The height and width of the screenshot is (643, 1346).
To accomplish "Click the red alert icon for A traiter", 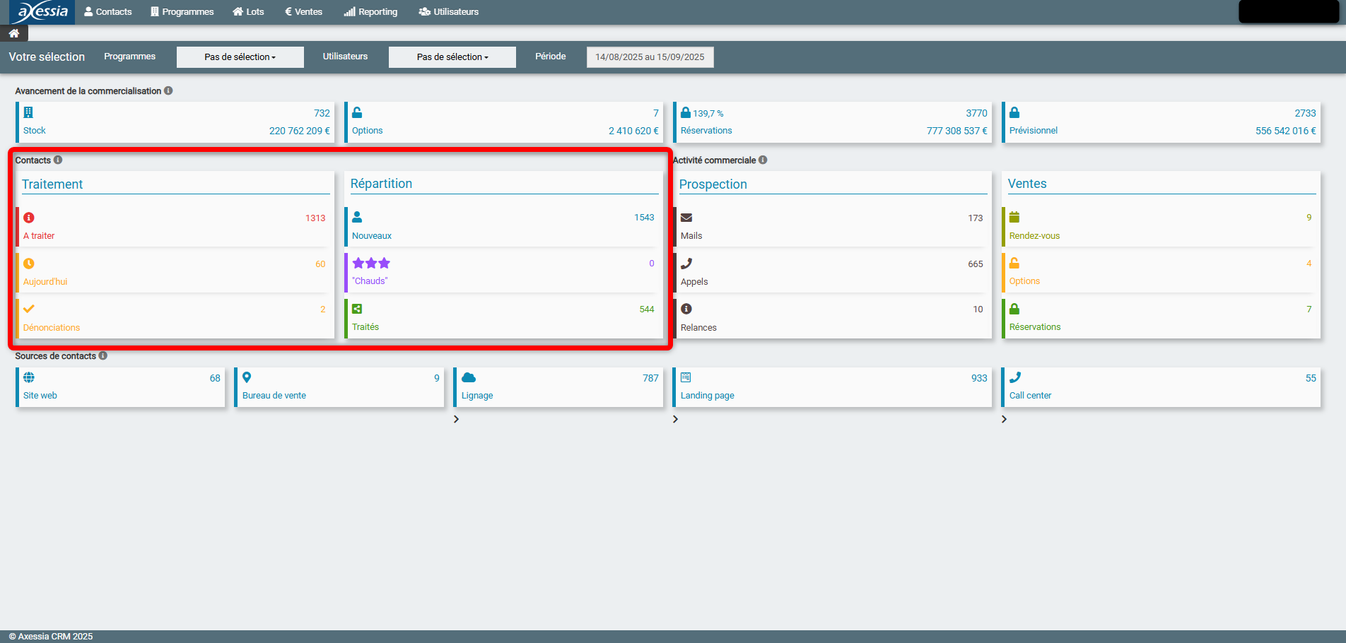I will click(29, 218).
